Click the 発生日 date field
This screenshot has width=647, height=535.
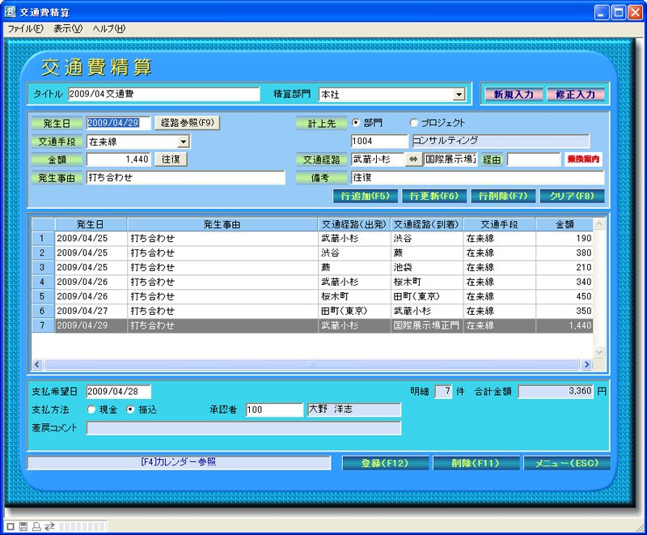click(119, 123)
